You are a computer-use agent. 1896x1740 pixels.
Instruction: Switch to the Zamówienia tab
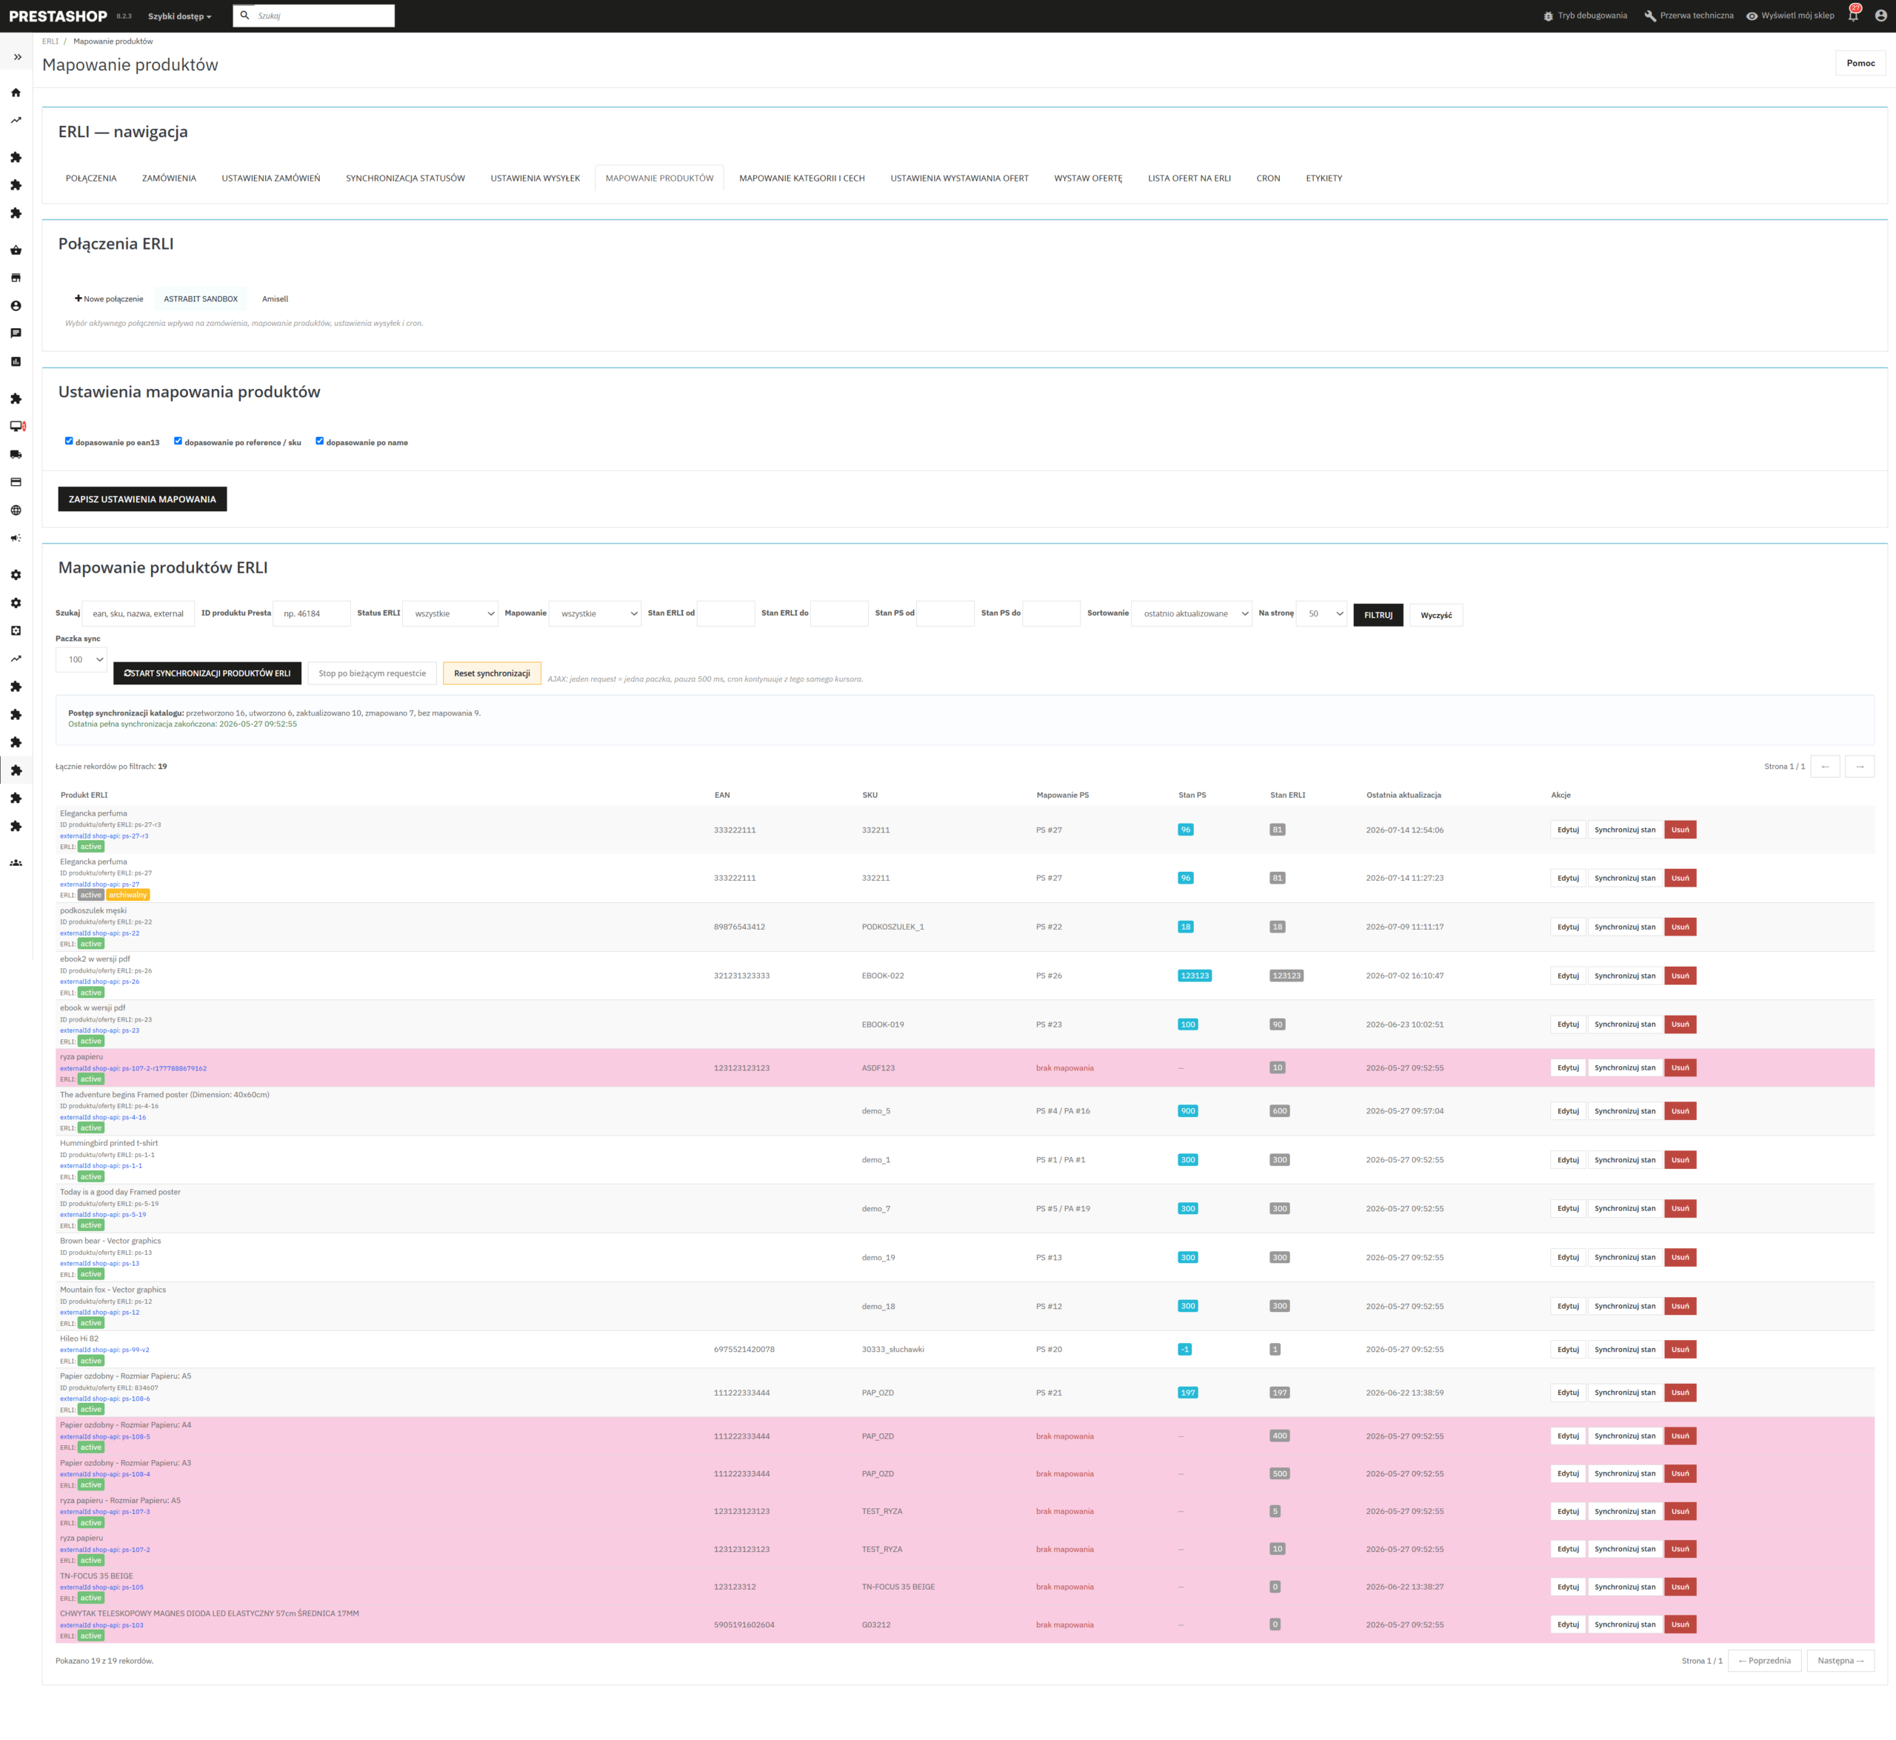tap(170, 178)
